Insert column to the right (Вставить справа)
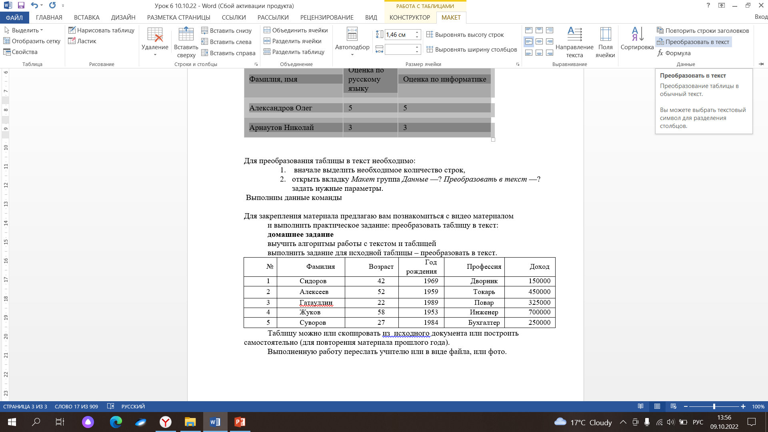 228,53
